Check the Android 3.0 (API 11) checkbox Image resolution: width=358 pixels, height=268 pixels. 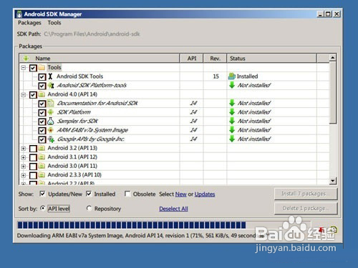point(33,167)
